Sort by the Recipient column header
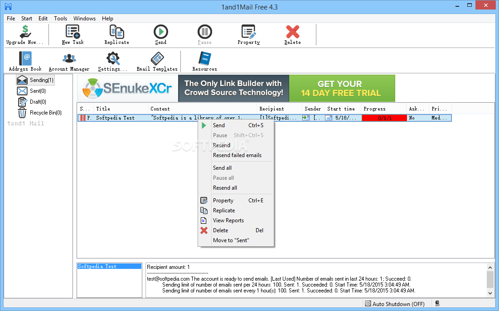Viewport: 499px width, 311px height. pyautogui.click(x=280, y=109)
